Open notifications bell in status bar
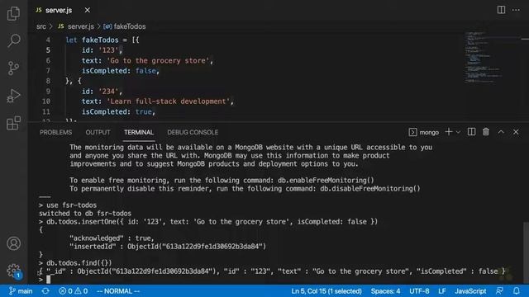The height and width of the screenshot is (297, 529). pyautogui.click(x=516, y=291)
